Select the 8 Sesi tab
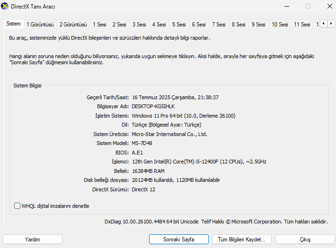This screenshot has height=248, width=336. [x=239, y=25]
